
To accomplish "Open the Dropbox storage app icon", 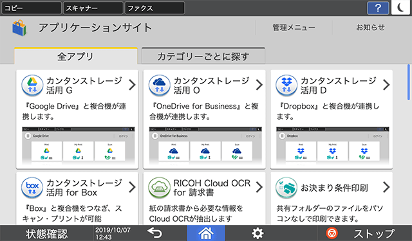I will [x=286, y=85].
